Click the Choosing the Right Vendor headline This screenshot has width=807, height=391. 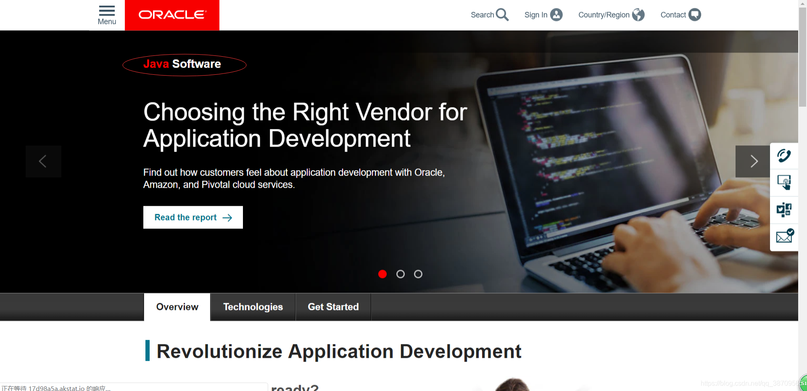click(305, 125)
